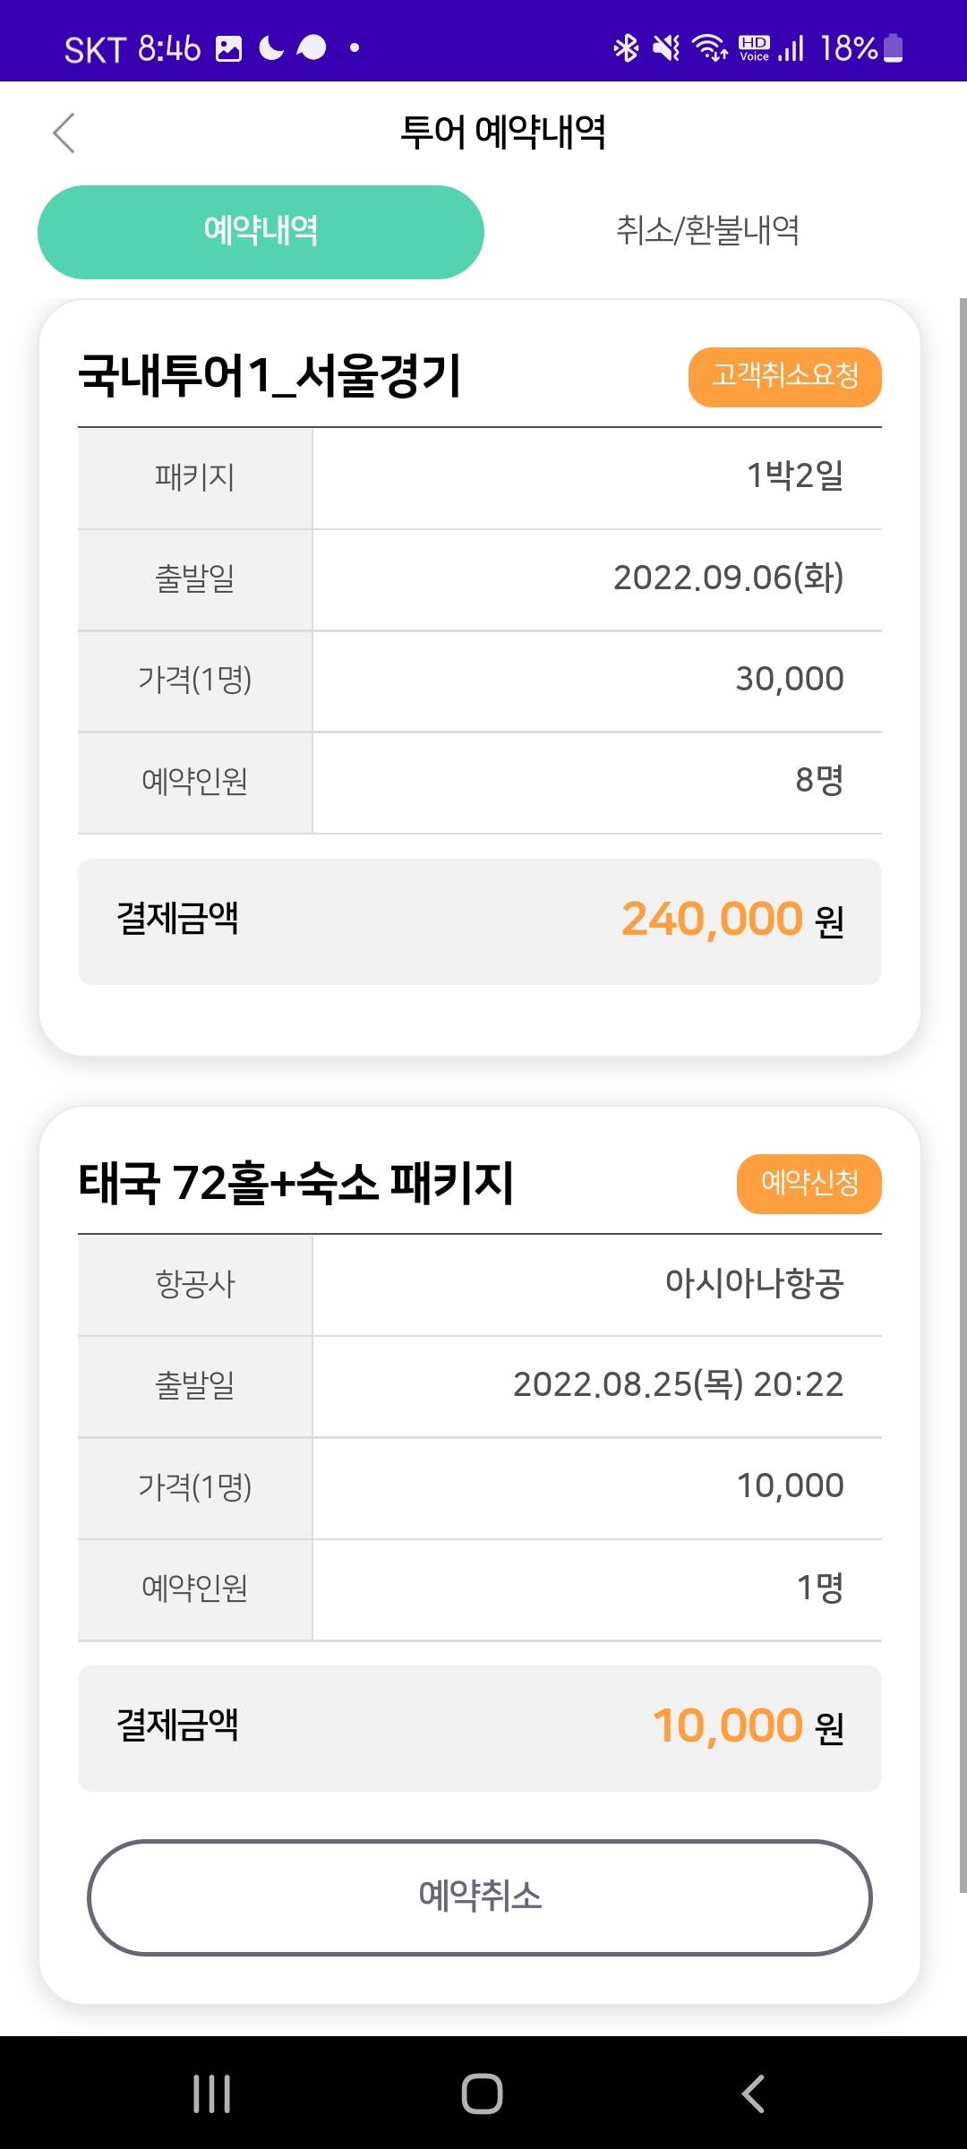967x2149 pixels.
Task: Tap the HD Voice status icon
Action: click(x=754, y=47)
